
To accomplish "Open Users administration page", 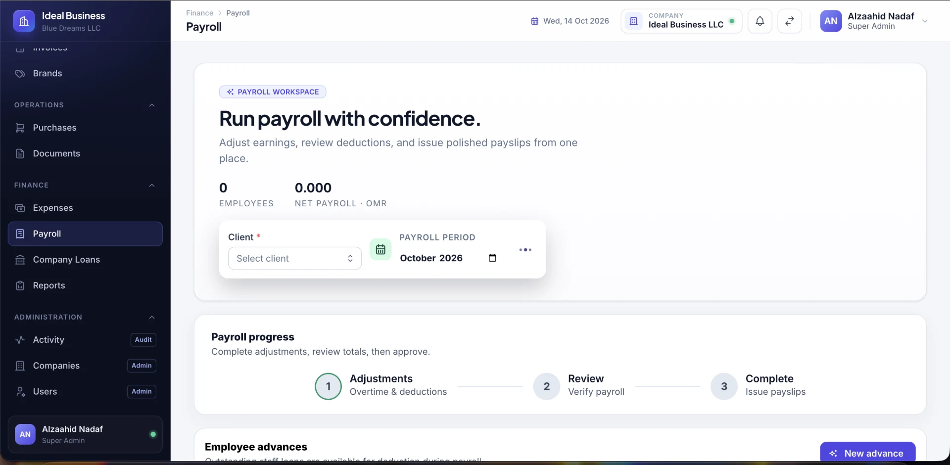I will point(85,391).
